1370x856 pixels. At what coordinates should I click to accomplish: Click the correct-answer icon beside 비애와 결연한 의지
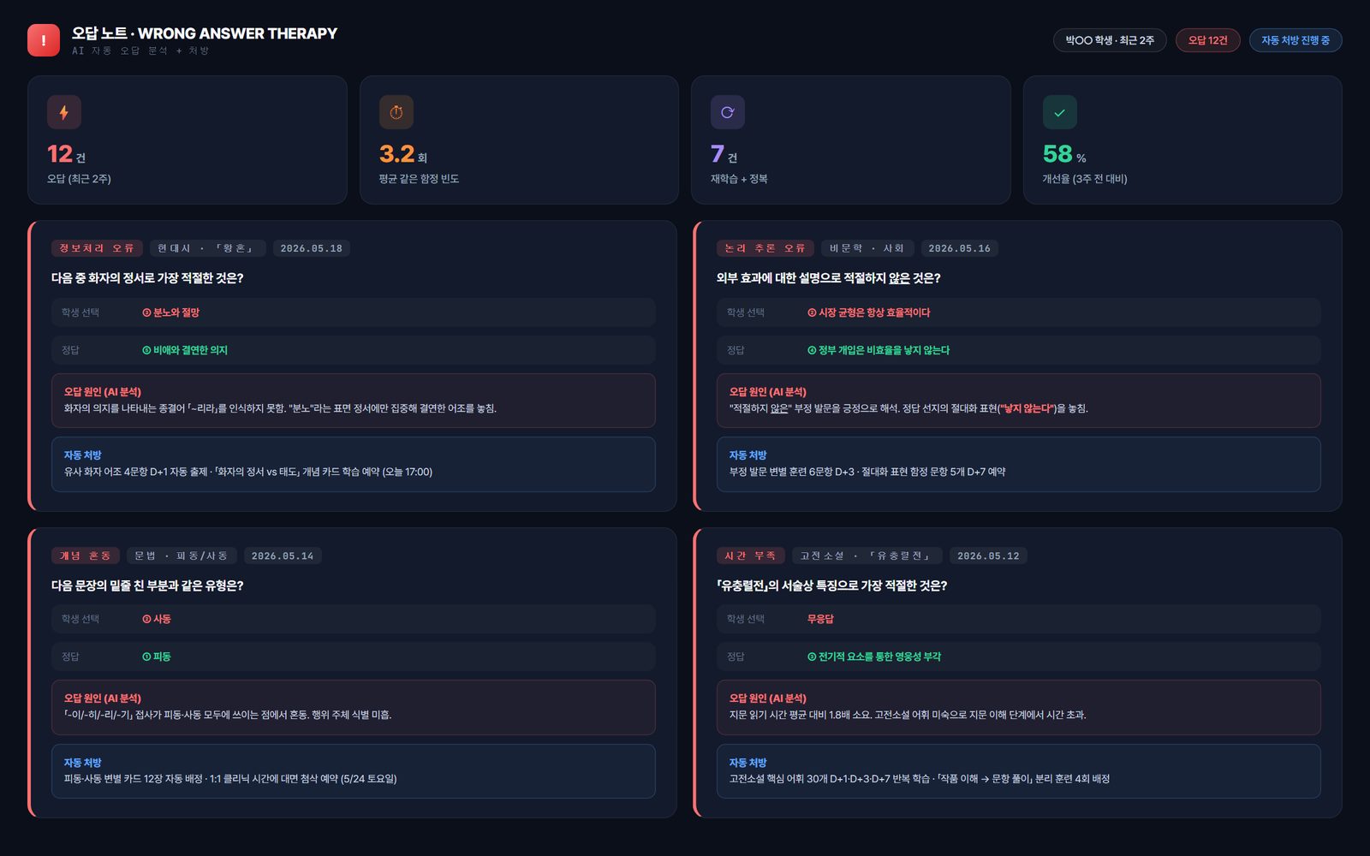tap(146, 350)
